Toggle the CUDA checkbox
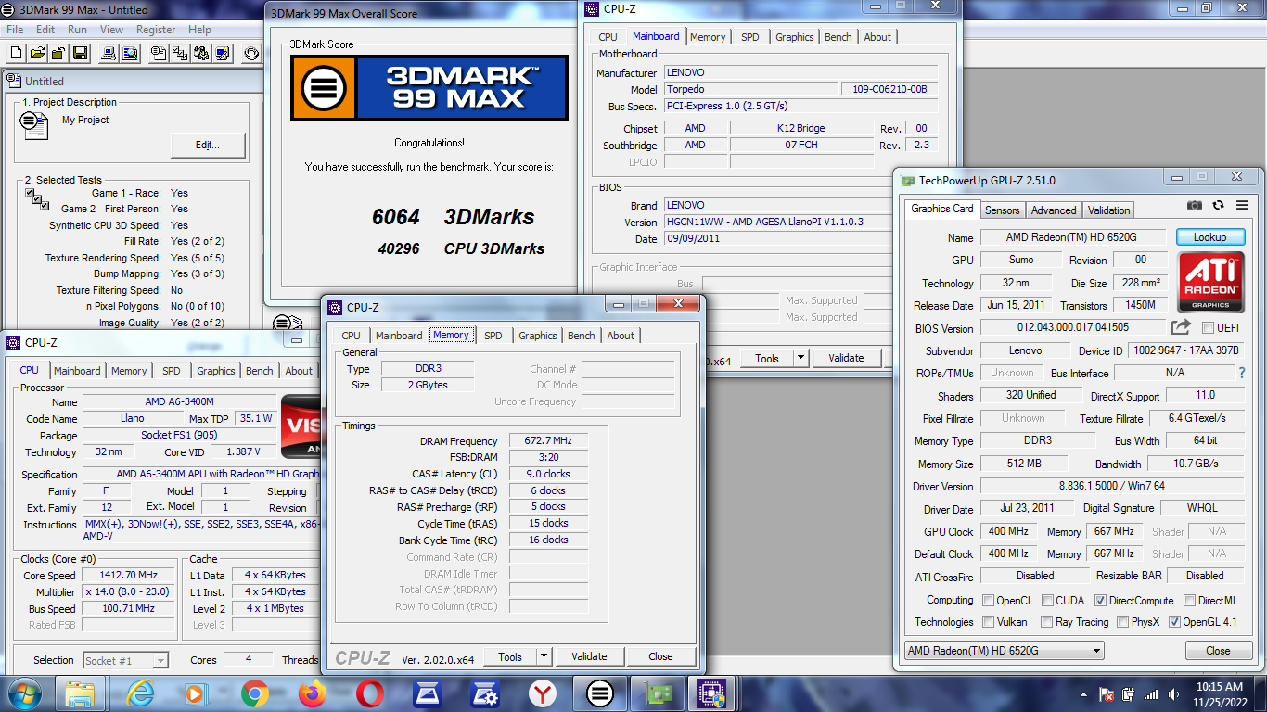Screen dimensions: 1267x712 click(x=1047, y=600)
